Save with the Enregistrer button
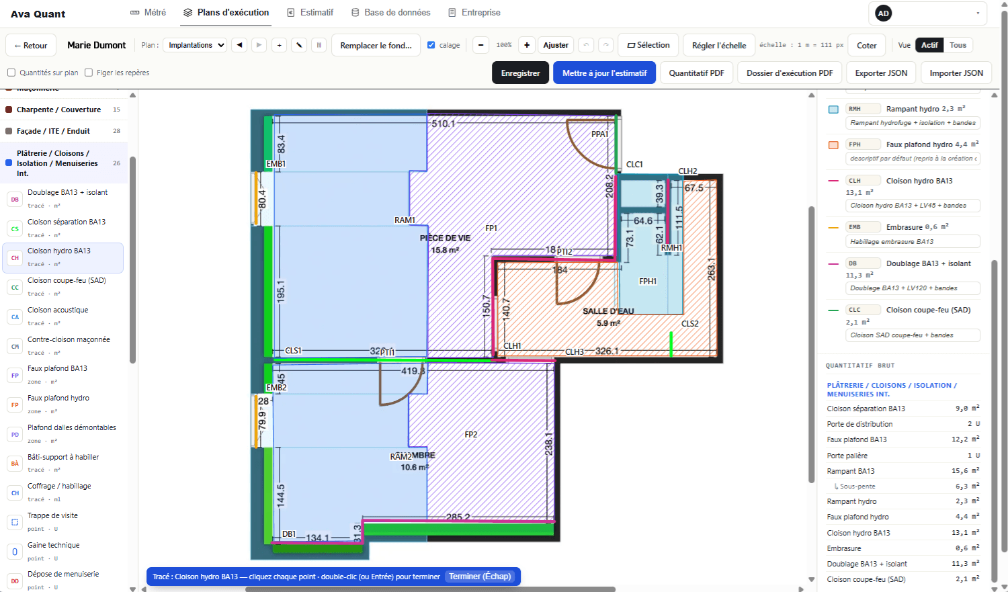 click(x=521, y=73)
